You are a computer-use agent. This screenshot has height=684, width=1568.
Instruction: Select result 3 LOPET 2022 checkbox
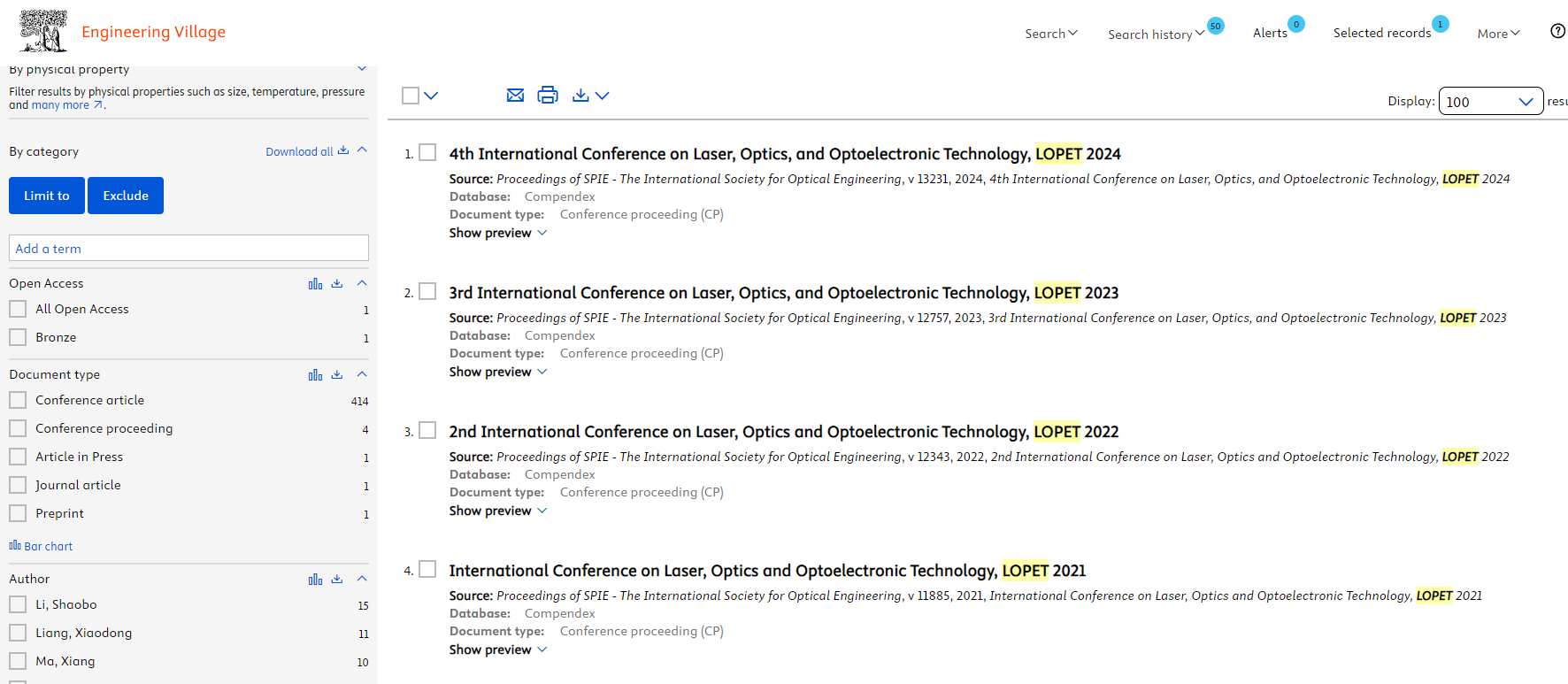click(427, 430)
